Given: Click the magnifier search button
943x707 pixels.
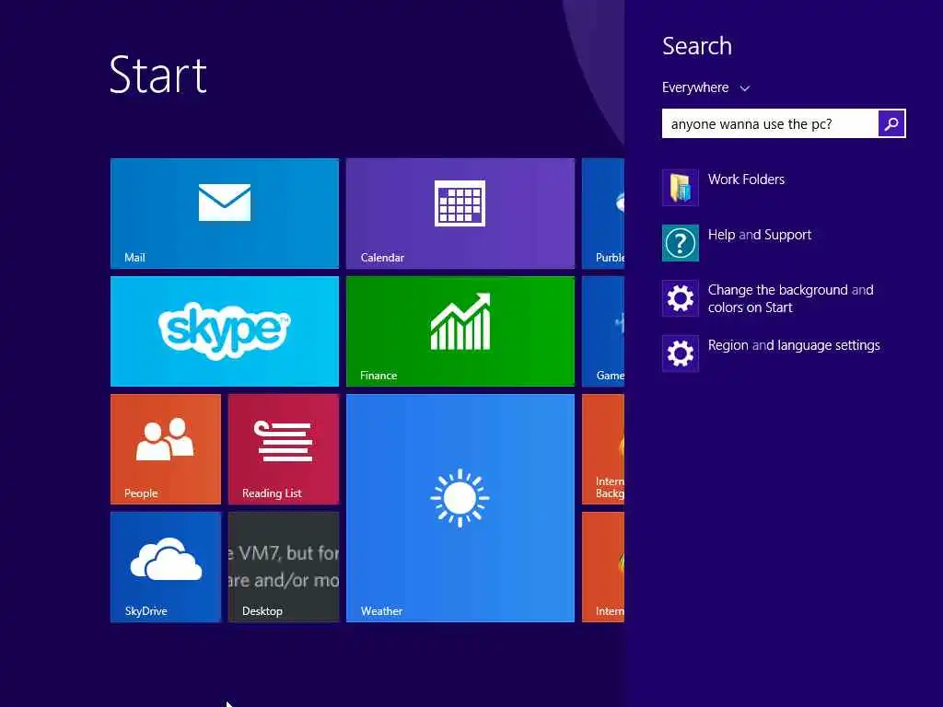Looking at the screenshot, I should (x=891, y=123).
